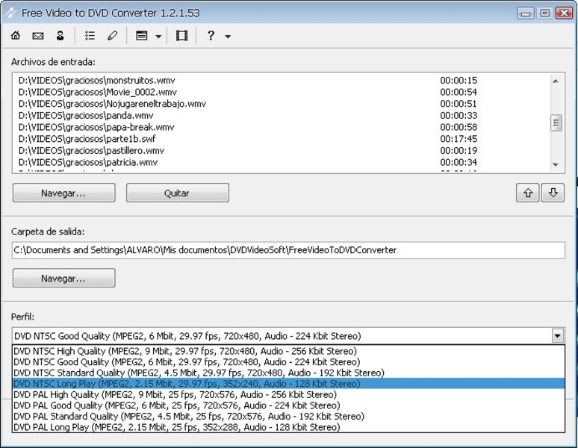Click the home icon in toolbar

click(x=16, y=36)
